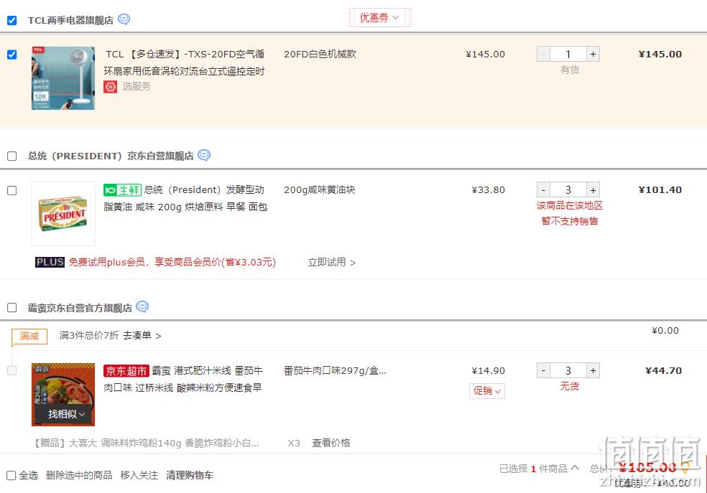The image size is (707, 493).
Task: Increase quantity of TCL fan
Action: (593, 55)
